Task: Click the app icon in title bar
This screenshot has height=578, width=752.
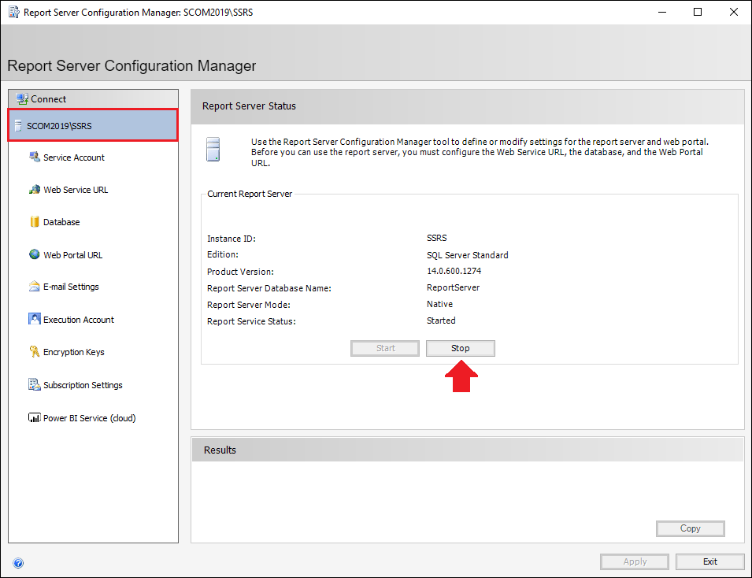Action: coord(14,12)
